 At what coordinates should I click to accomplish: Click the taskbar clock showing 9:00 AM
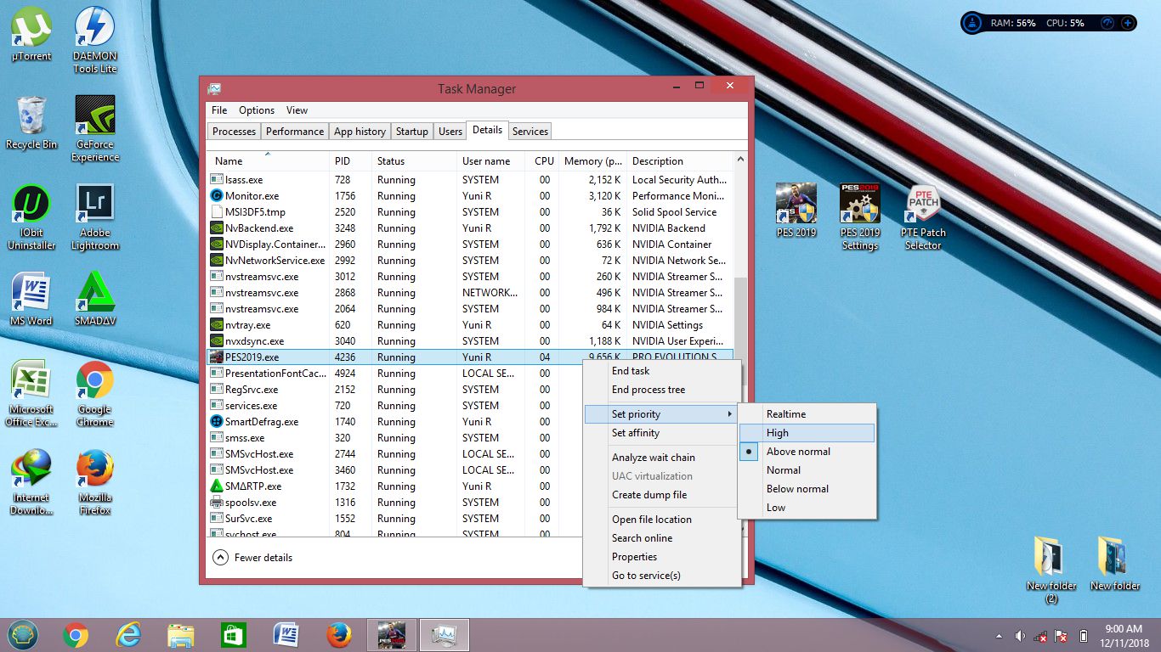click(1123, 636)
